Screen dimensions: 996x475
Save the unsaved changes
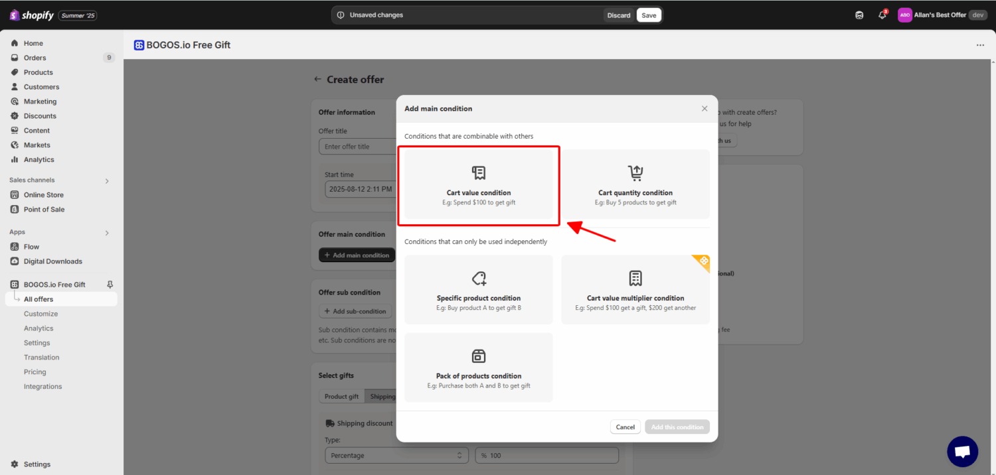pos(649,15)
